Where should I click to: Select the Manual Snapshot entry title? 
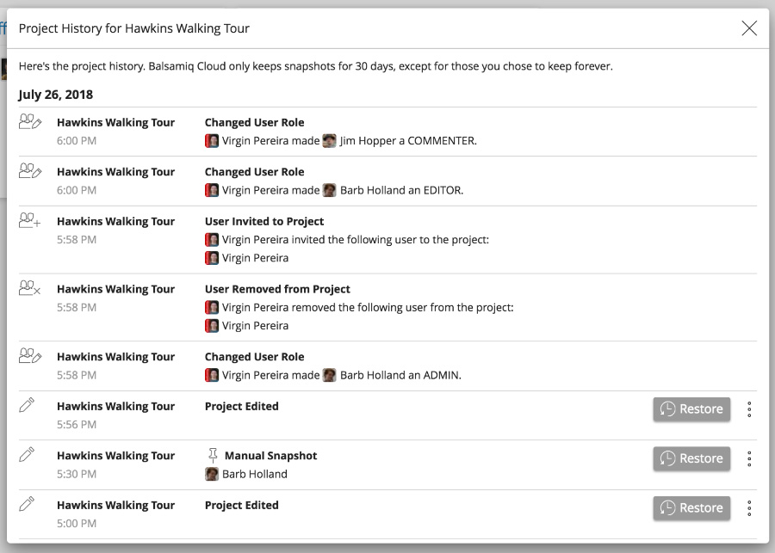270,456
